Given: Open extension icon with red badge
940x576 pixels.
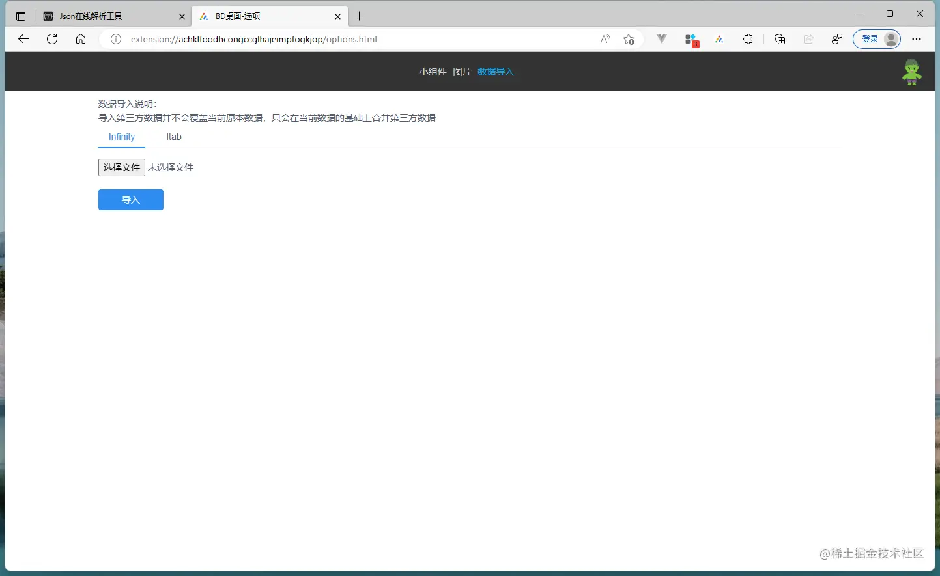Looking at the screenshot, I should pyautogui.click(x=691, y=40).
